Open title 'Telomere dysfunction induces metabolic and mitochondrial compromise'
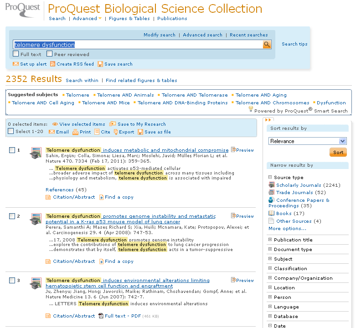 tap(137, 150)
